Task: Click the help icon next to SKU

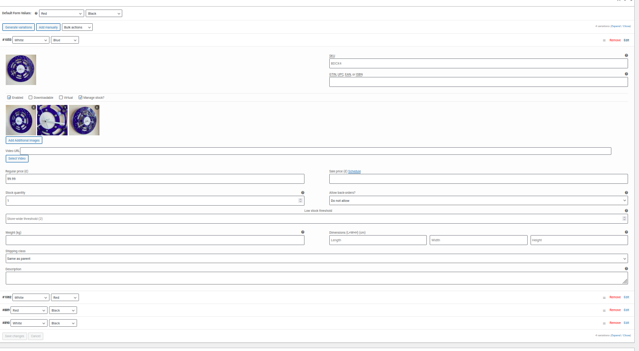Action: 626,56
